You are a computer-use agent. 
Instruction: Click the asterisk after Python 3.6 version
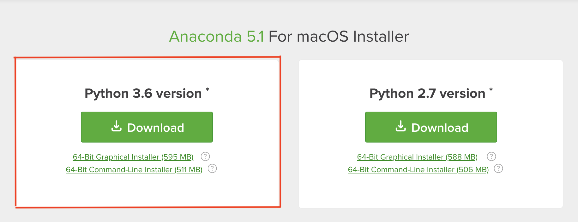(x=208, y=90)
